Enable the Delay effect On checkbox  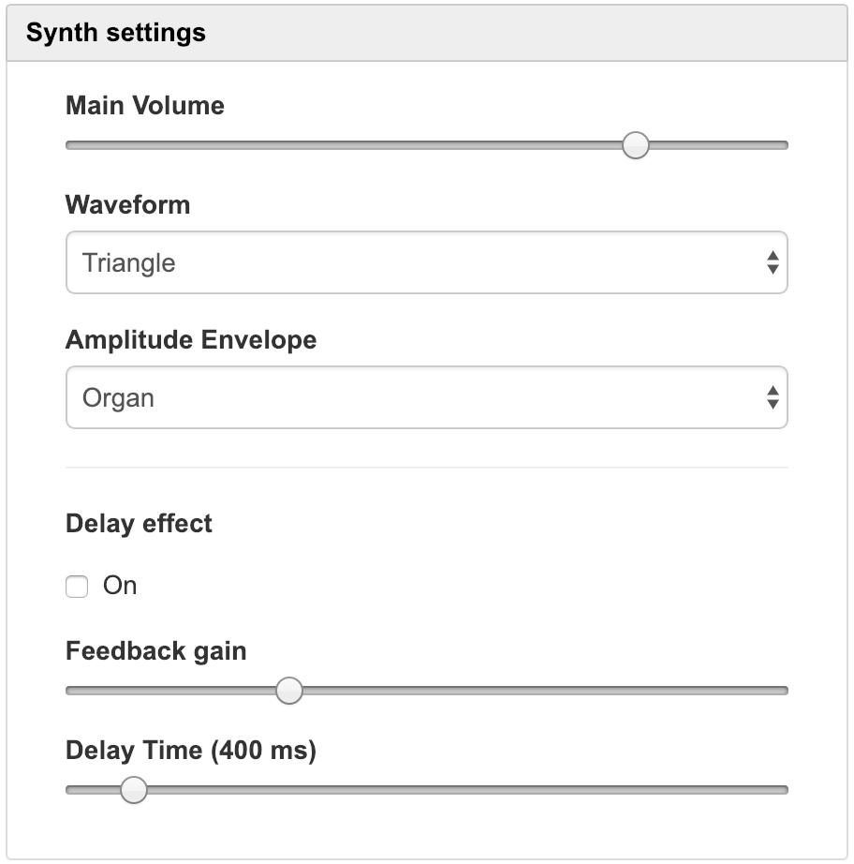[x=77, y=588]
